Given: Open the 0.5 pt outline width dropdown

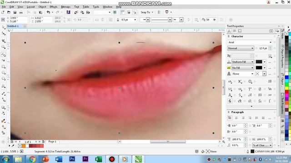Looking at the screenshot, I should pyautogui.click(x=135, y=20).
